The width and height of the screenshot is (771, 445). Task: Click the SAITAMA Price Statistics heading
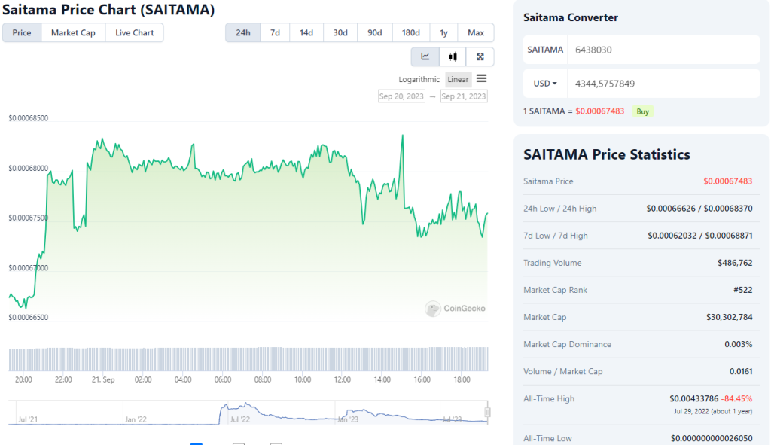(x=607, y=155)
